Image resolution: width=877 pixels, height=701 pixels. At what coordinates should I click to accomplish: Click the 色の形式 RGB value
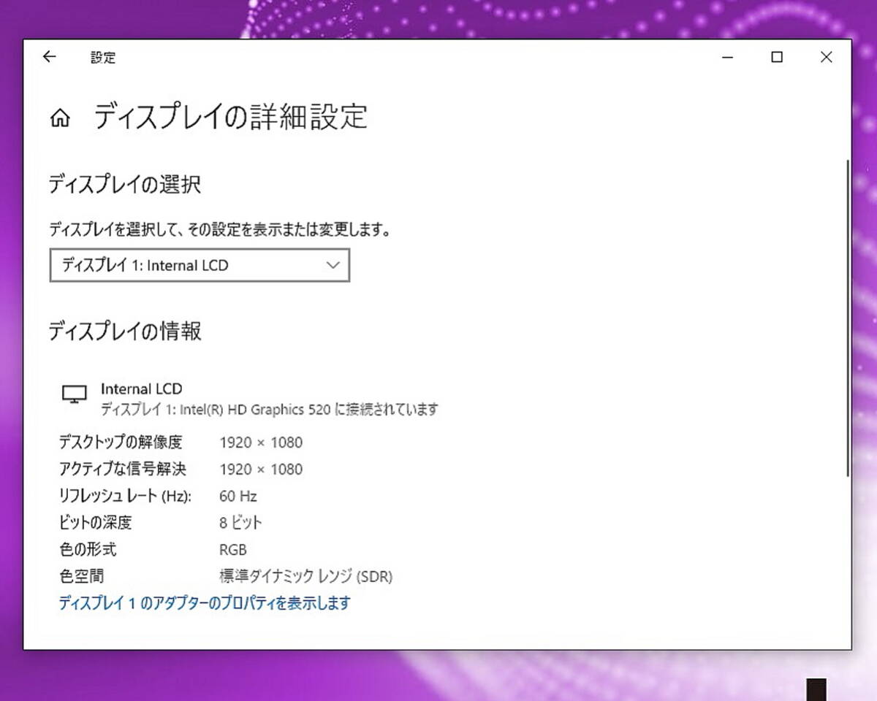pyautogui.click(x=233, y=550)
